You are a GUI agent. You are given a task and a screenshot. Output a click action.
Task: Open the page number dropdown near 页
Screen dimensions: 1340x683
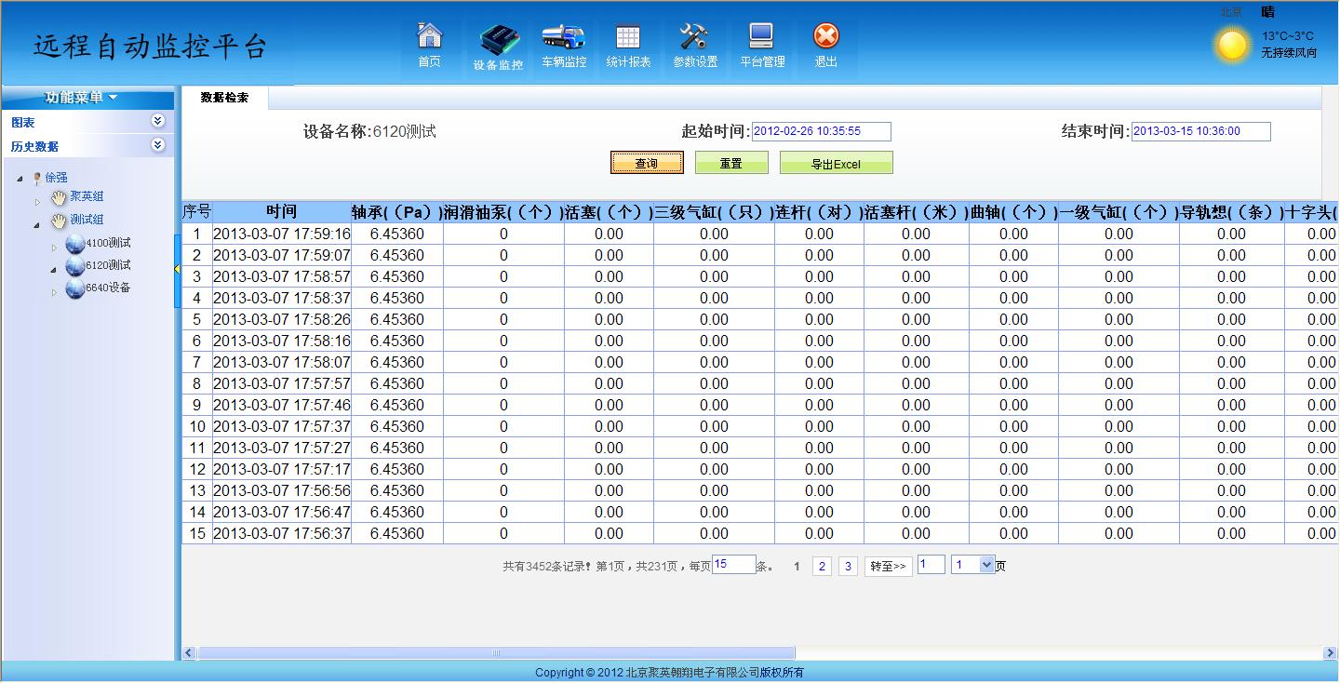click(x=973, y=564)
